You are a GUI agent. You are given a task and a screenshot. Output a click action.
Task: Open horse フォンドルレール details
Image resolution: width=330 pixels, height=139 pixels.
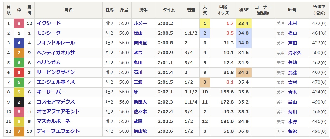56,43
